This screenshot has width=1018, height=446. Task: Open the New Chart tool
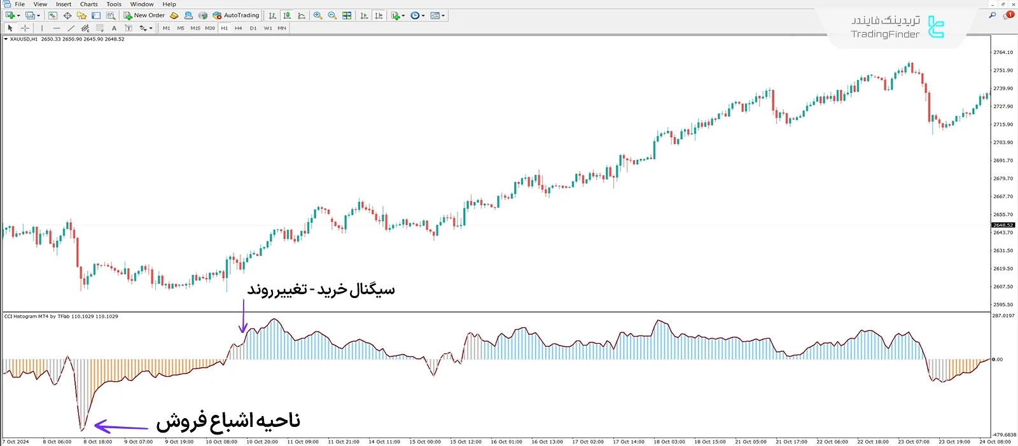pyautogui.click(x=10, y=15)
